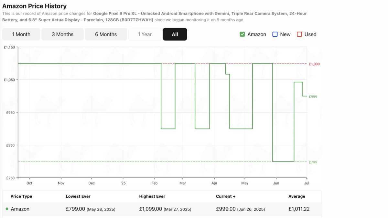Image resolution: width=388 pixels, height=218 pixels.
Task: Show the 6 Months price range
Action: point(106,34)
